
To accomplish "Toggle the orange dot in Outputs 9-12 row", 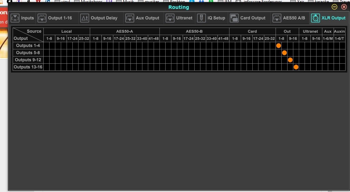I will pos(290,60).
